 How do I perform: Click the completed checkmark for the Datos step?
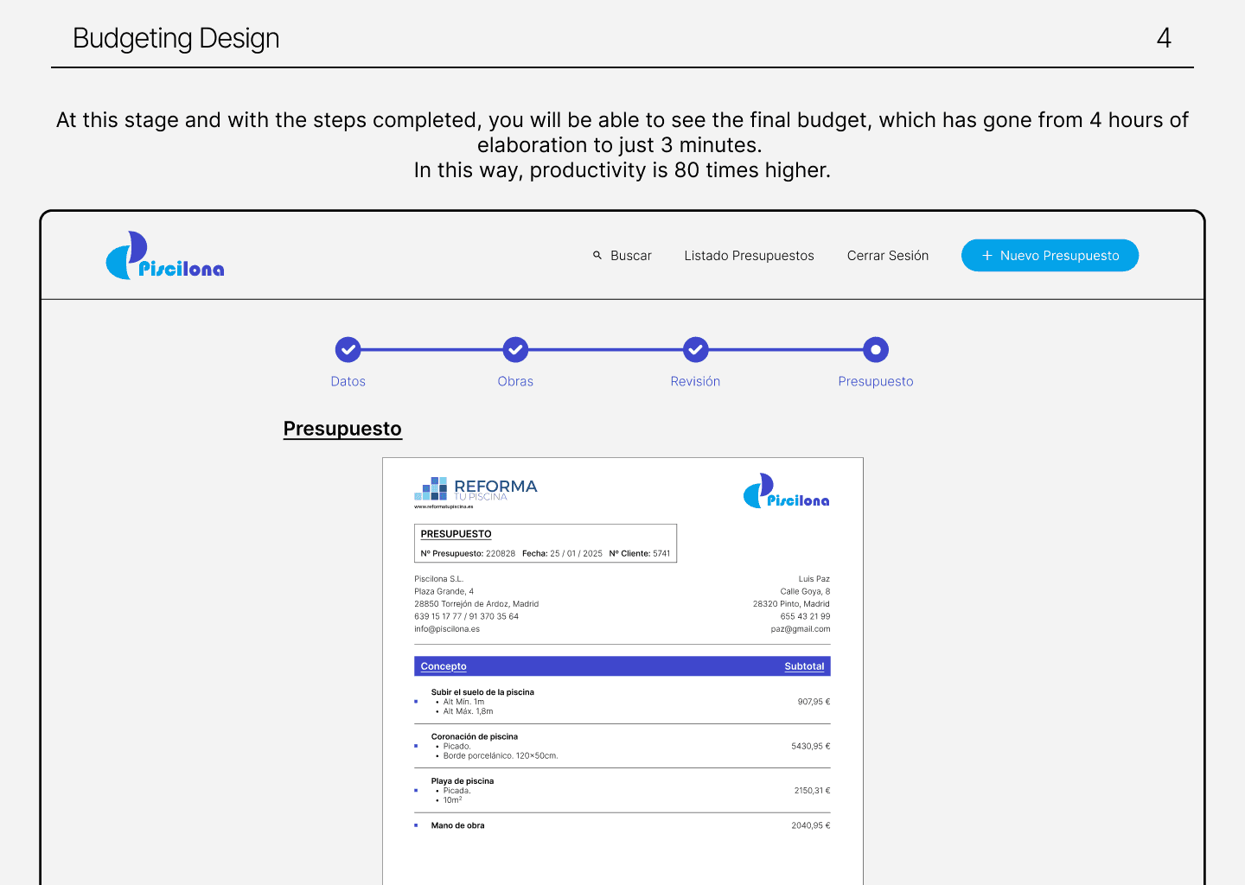pyautogui.click(x=348, y=349)
